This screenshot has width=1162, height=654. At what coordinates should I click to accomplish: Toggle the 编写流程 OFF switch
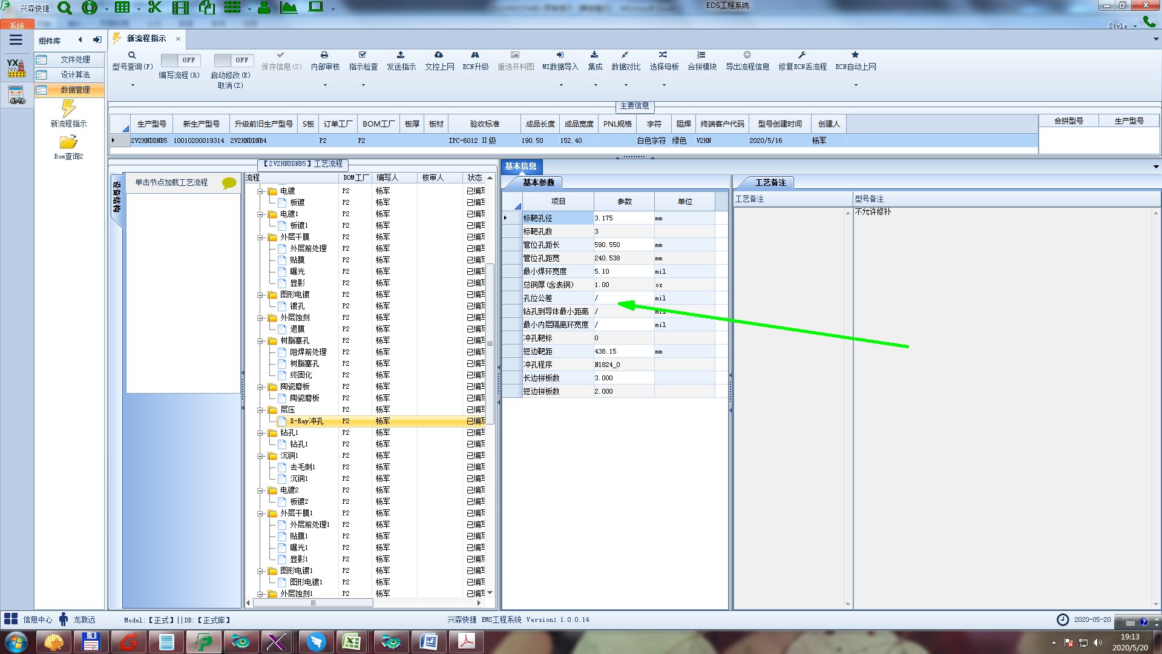(180, 60)
